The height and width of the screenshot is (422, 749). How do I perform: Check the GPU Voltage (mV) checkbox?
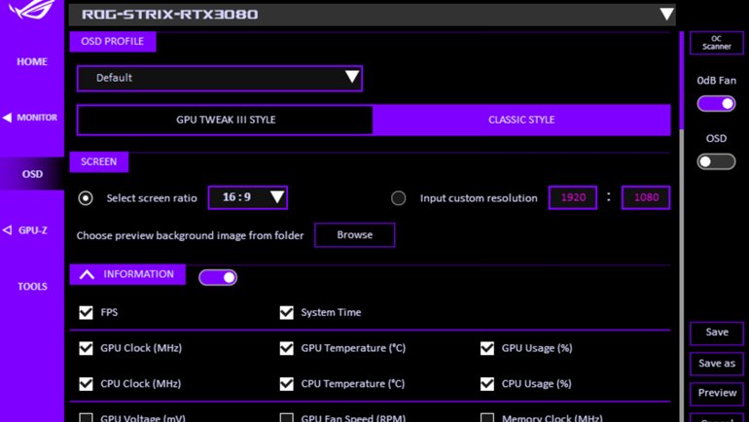[x=86, y=418]
